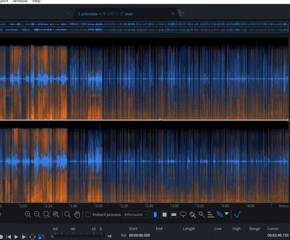This screenshot has width=290, height=240.
Task: Select the Time-frequency selection tool
Action: click(x=165, y=215)
